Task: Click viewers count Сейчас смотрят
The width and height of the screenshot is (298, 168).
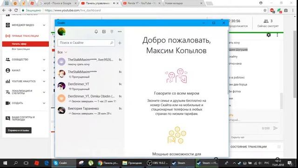Action: click(268, 23)
